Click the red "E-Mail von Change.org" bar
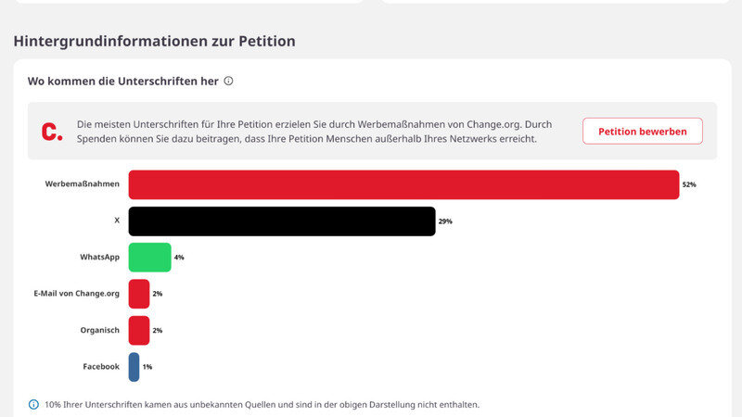The width and height of the screenshot is (742, 417). pyautogui.click(x=138, y=294)
